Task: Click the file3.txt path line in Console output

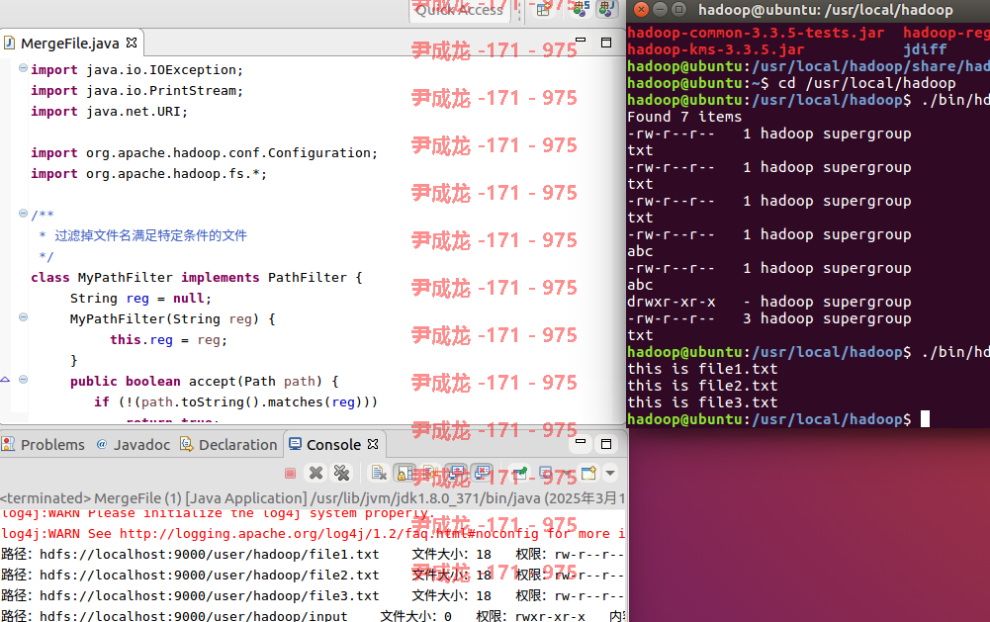Action: pos(313,596)
